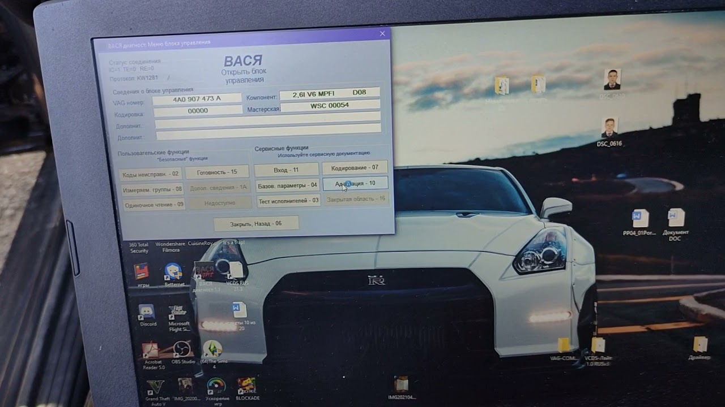This screenshot has width=725, height=407.
Task: Open the Документ DOC file
Action: click(x=676, y=224)
